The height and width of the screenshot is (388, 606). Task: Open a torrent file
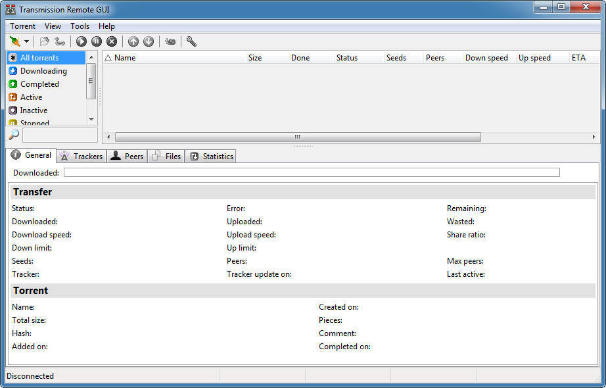pyautogui.click(x=45, y=41)
